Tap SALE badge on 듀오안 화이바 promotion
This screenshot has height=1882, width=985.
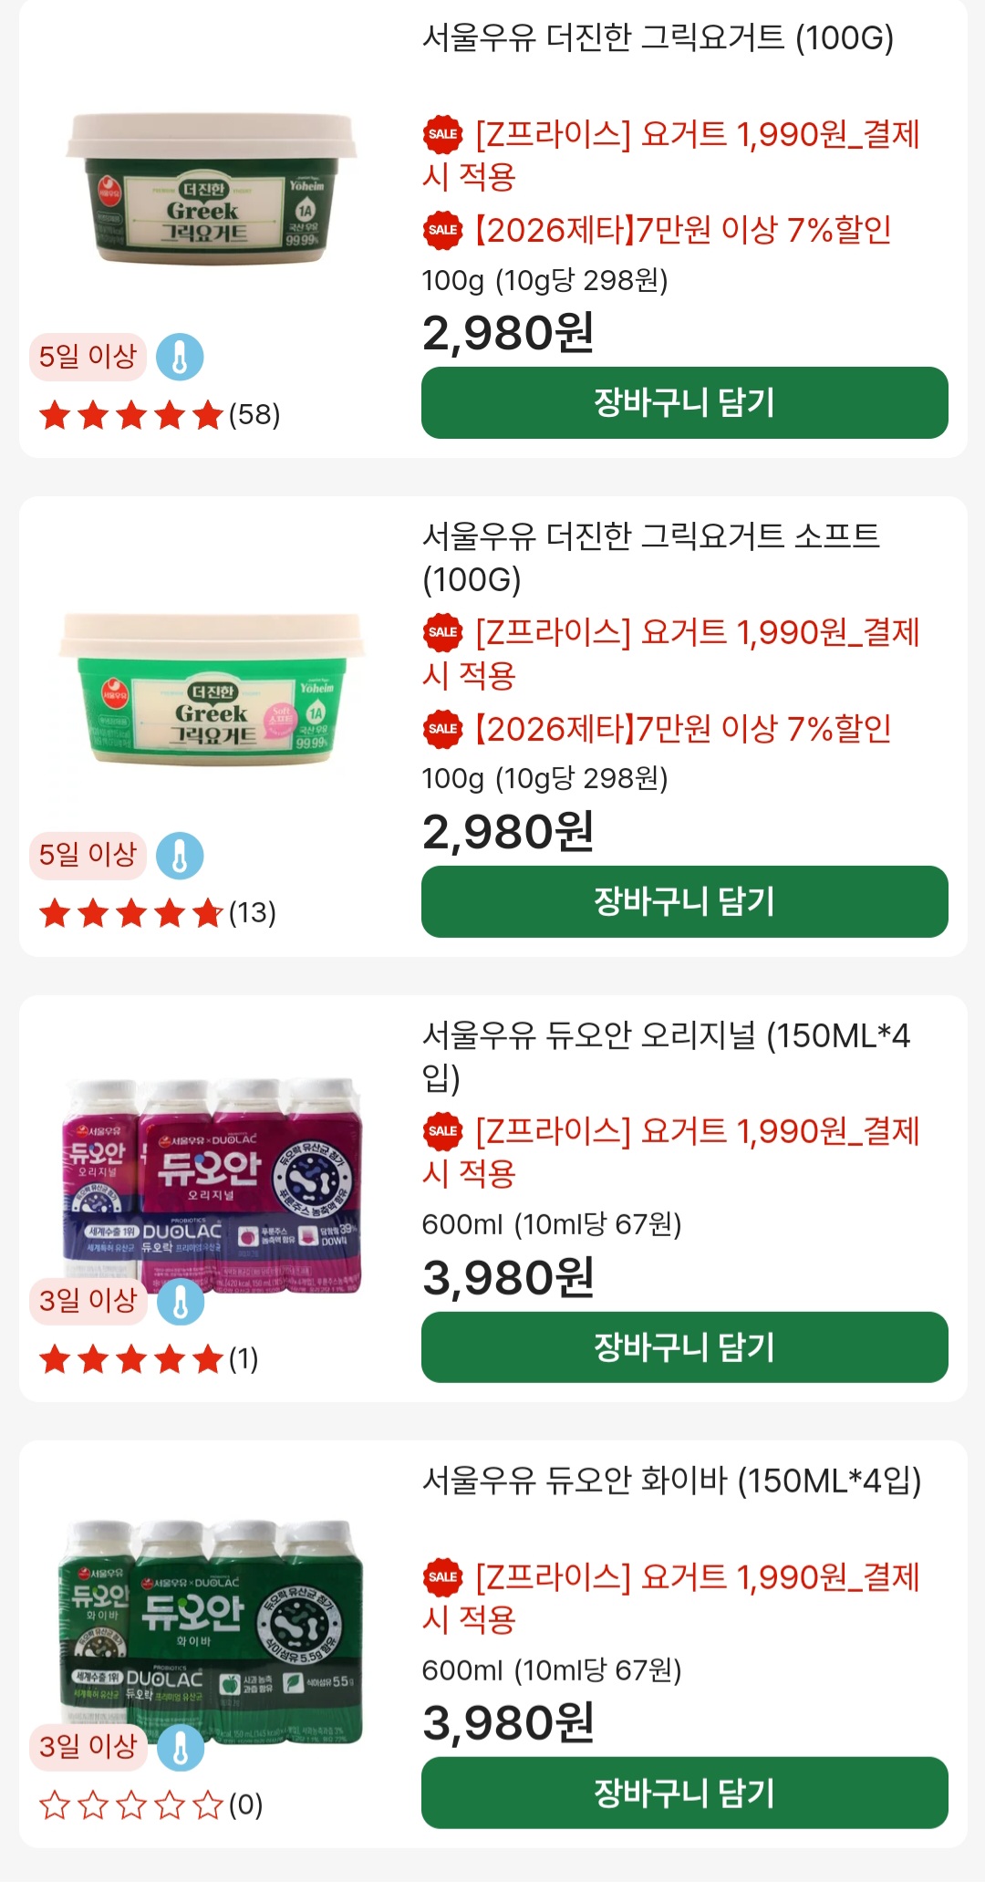click(443, 1576)
